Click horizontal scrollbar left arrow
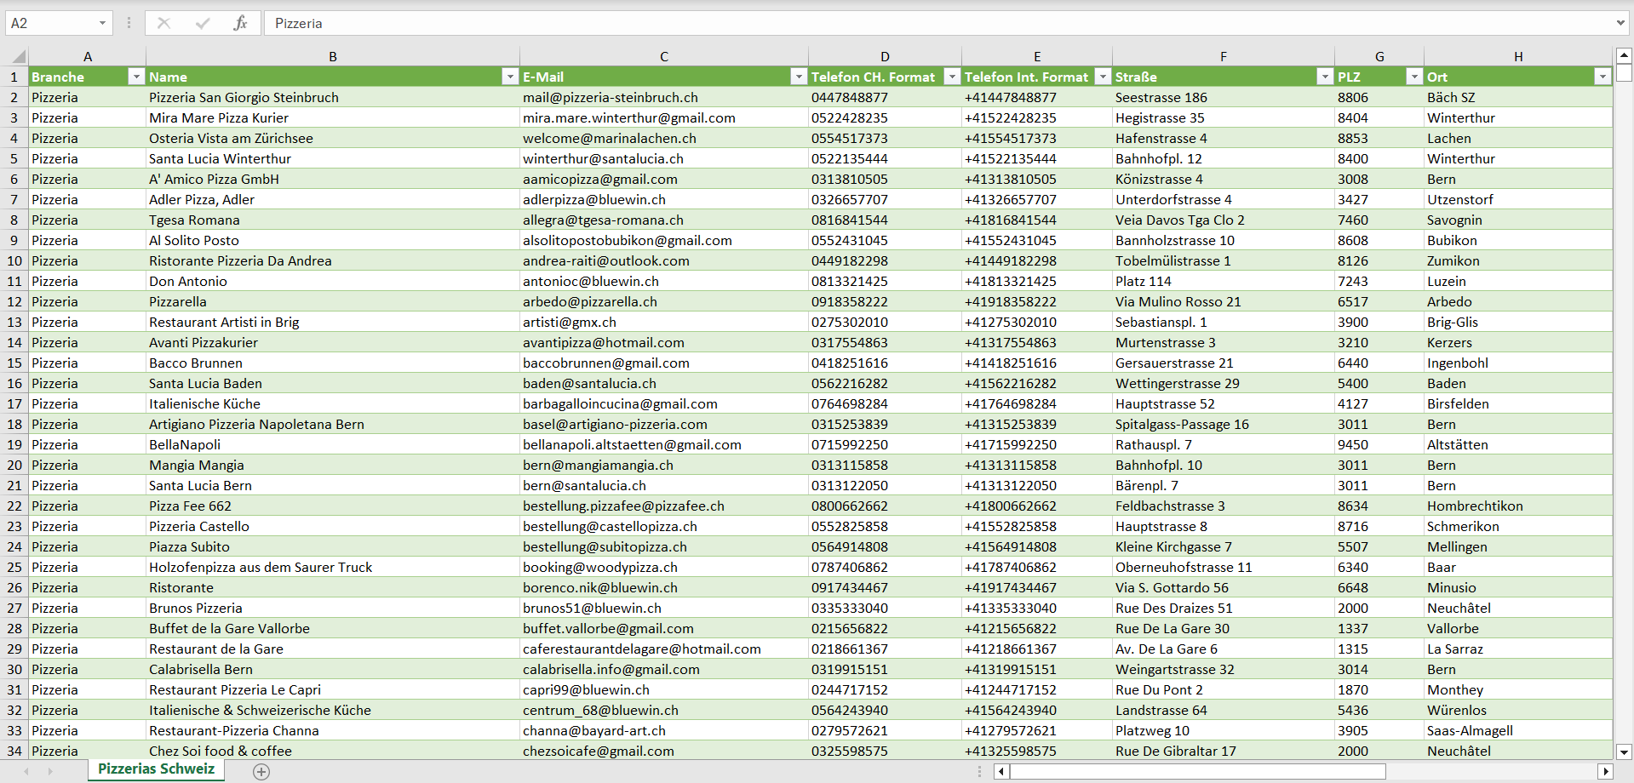 click(1002, 771)
